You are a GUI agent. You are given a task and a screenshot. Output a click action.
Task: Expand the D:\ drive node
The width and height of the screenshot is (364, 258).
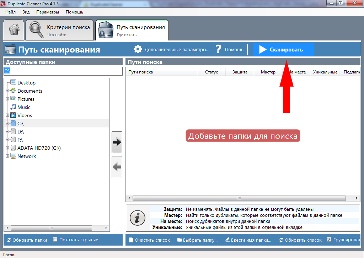pos(7,132)
